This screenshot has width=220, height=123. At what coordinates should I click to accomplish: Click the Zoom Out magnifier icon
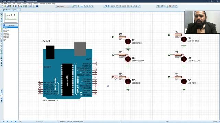tap(87, 6)
